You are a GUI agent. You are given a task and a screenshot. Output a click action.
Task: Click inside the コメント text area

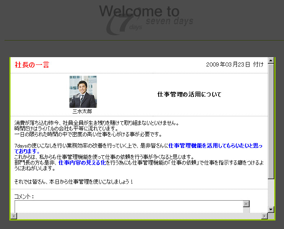[x=129, y=207]
